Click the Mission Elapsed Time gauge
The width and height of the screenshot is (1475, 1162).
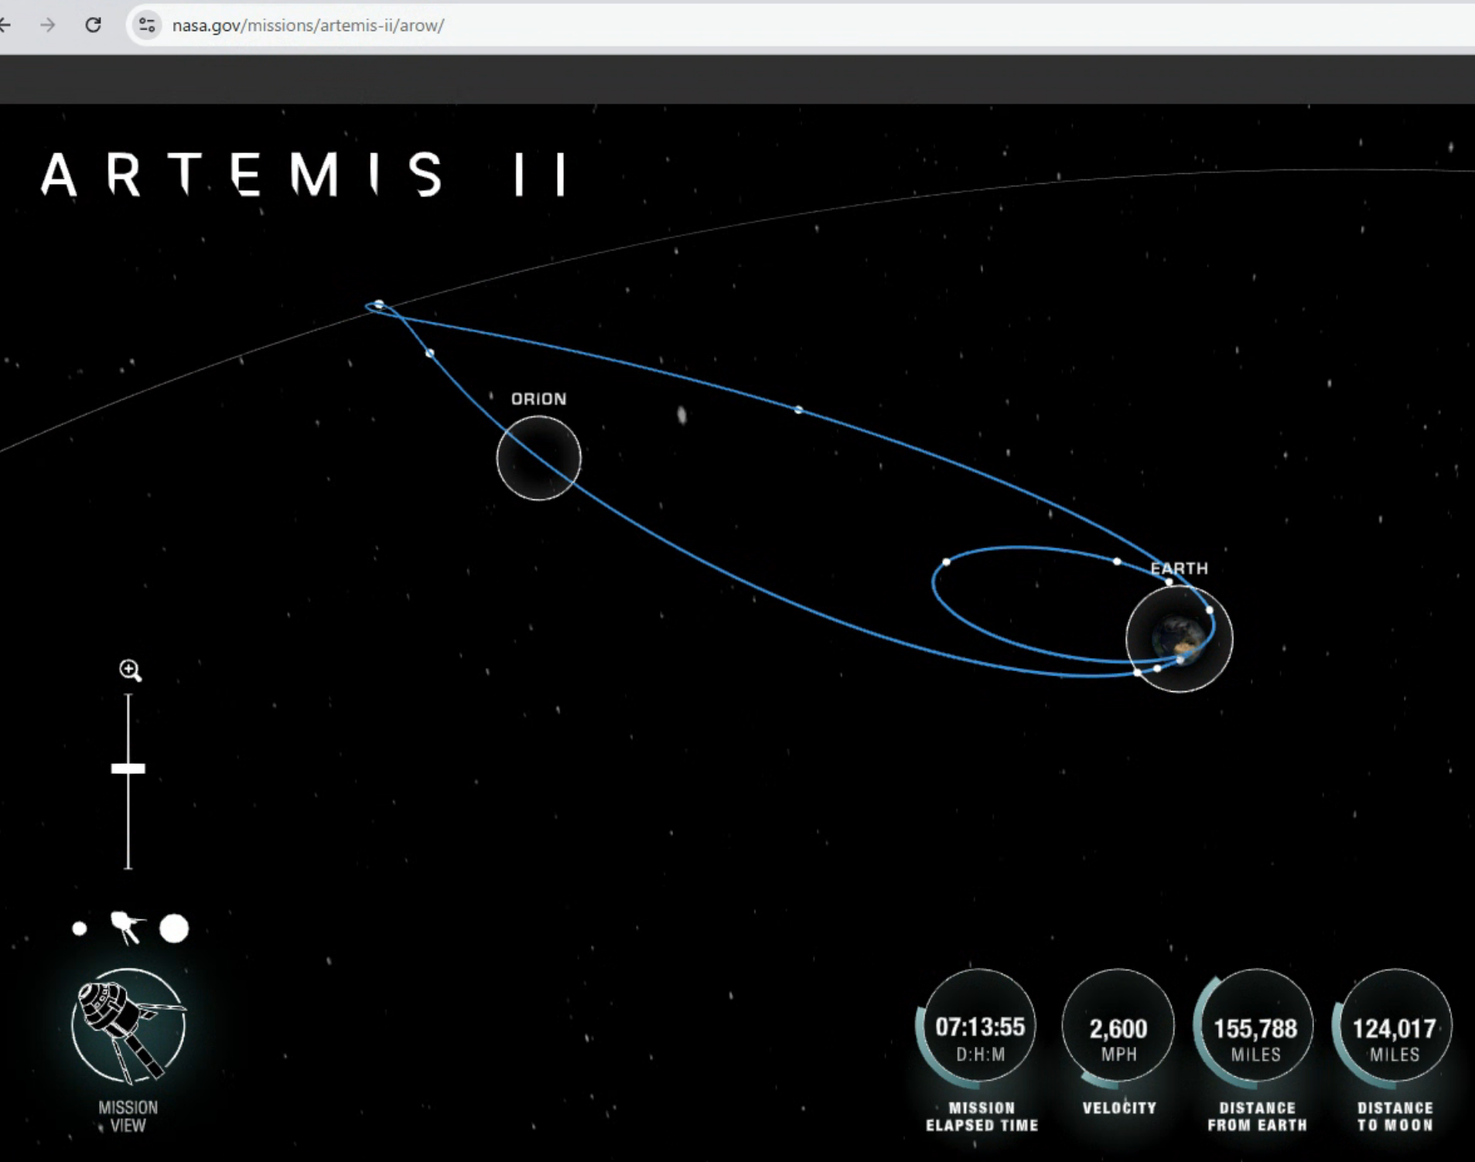tap(980, 1026)
